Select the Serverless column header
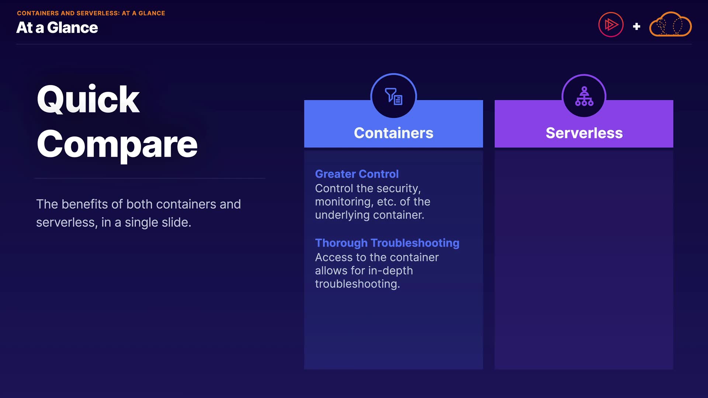 tap(584, 133)
